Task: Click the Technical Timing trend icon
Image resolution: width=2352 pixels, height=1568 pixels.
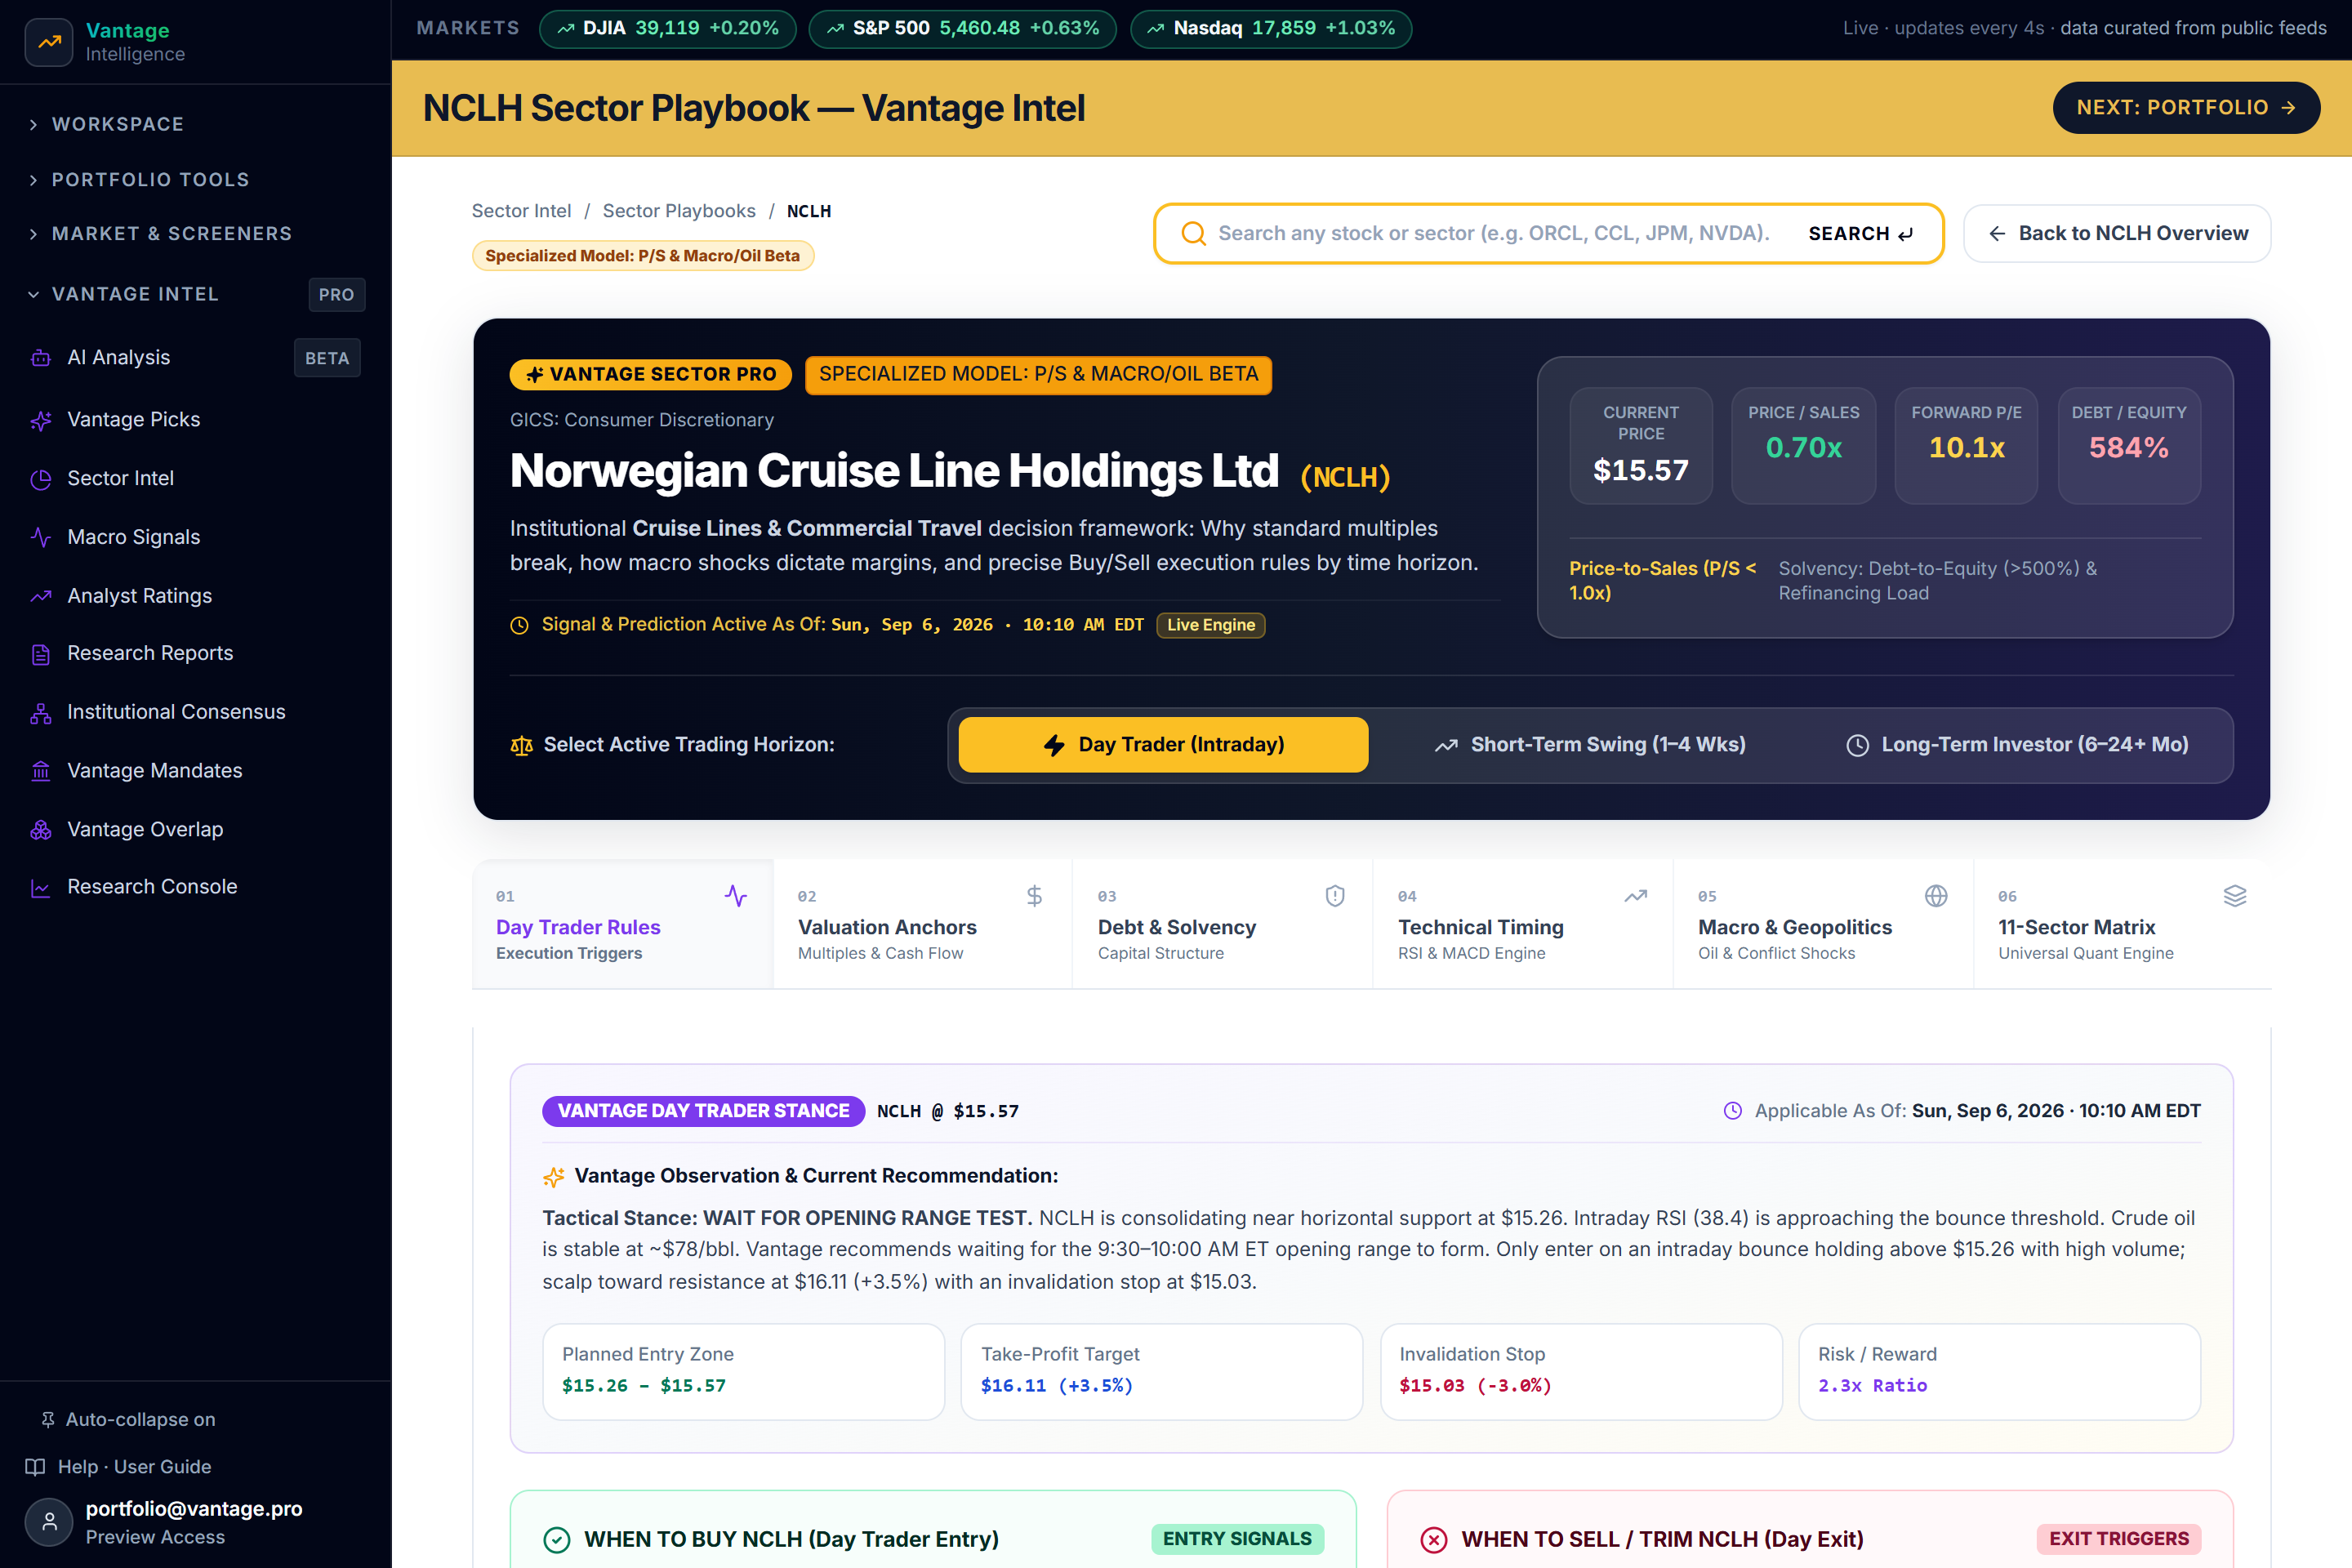Action: coord(1636,896)
